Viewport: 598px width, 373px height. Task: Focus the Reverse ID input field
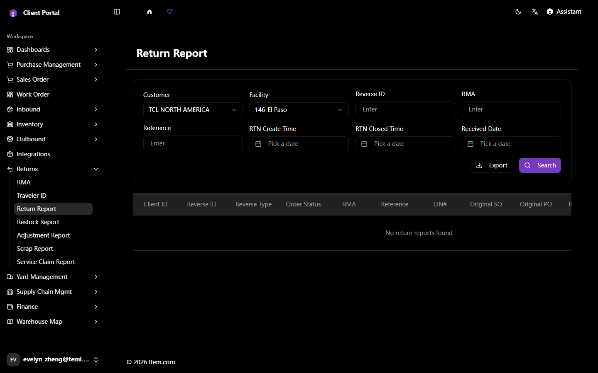pyautogui.click(x=405, y=109)
